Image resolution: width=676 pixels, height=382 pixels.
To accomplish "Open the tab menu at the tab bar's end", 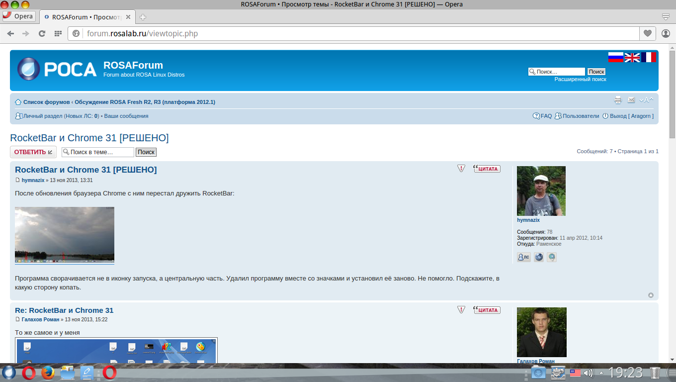I will (666, 17).
